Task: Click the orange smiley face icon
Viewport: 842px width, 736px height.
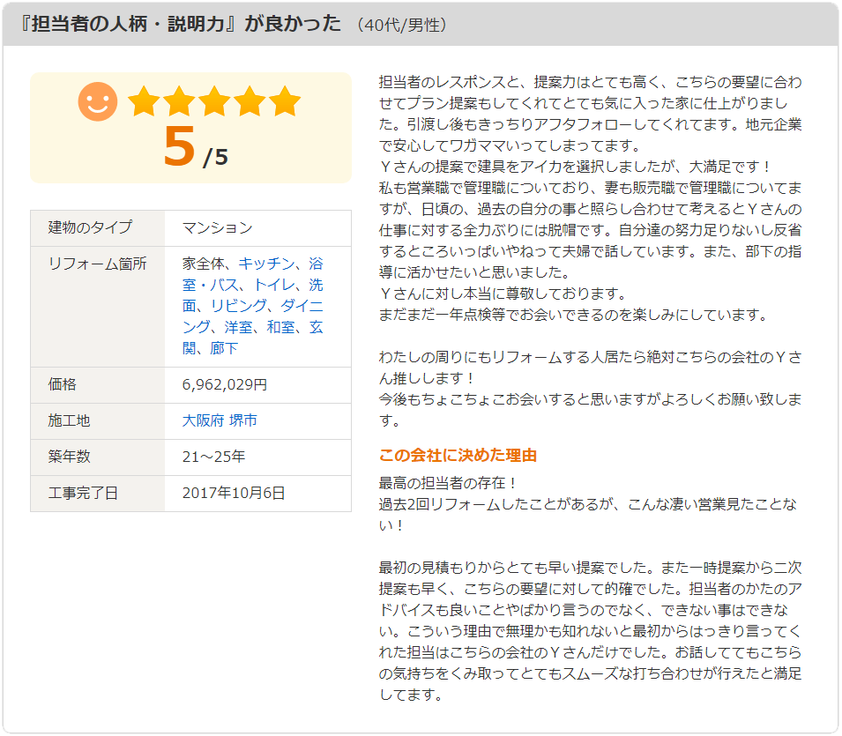Action: (x=98, y=101)
